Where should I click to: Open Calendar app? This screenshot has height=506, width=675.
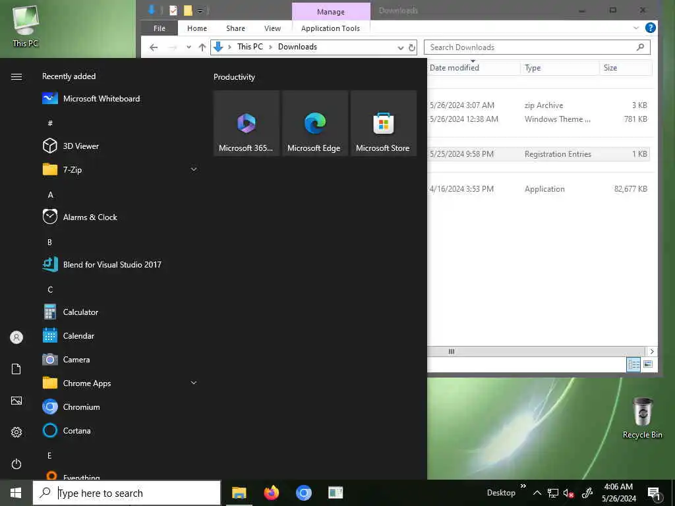click(x=69, y=335)
